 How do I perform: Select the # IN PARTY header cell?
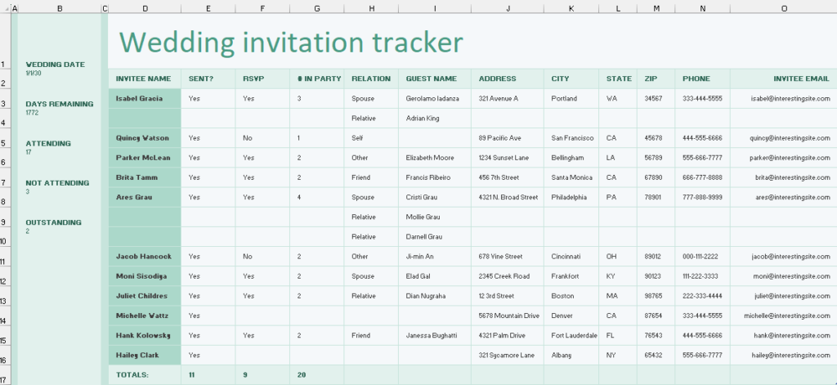(x=319, y=79)
